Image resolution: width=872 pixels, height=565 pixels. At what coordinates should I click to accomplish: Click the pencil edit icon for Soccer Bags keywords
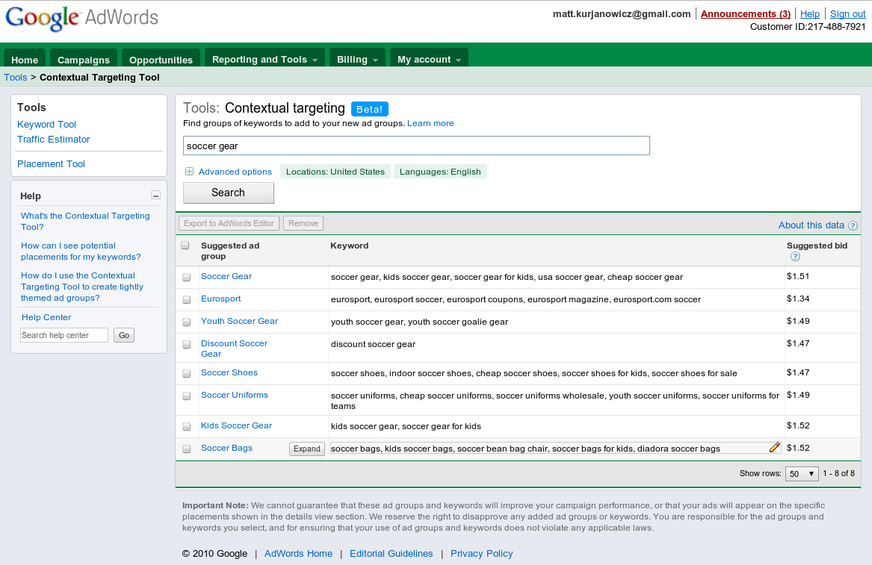pos(774,448)
